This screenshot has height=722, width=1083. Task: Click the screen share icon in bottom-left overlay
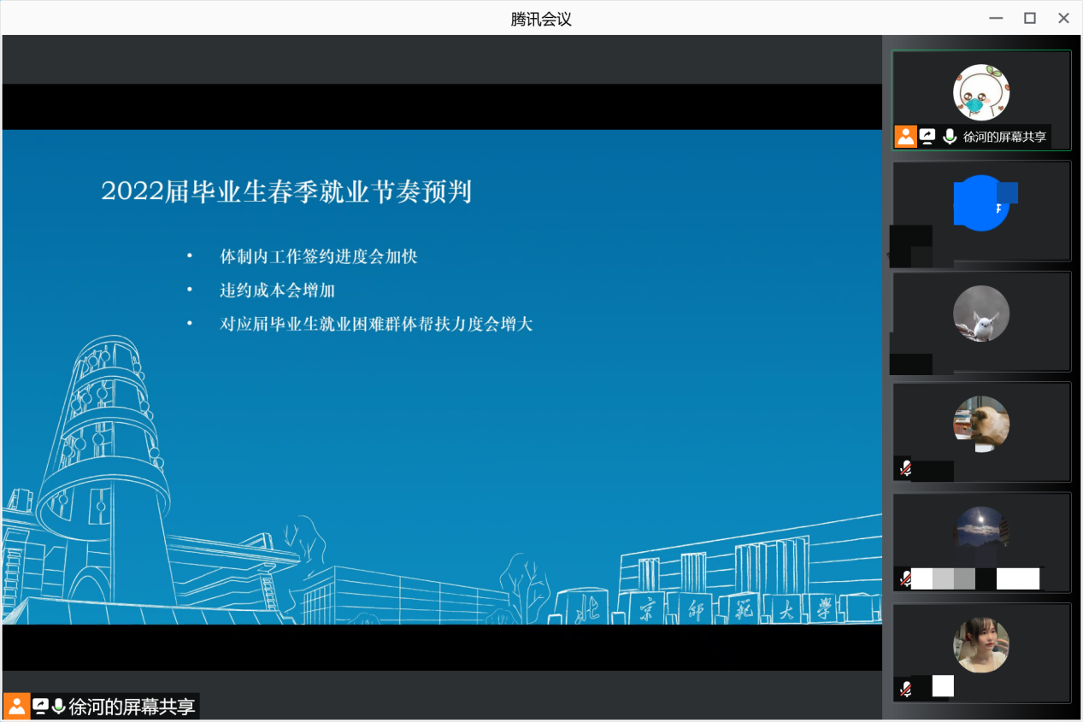click(40, 706)
